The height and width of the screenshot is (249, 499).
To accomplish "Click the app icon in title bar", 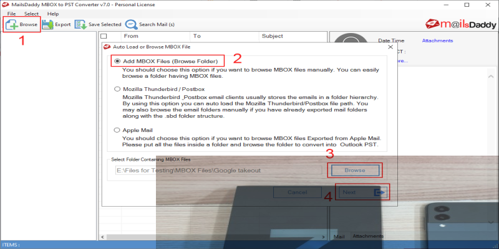I will [4, 5].
